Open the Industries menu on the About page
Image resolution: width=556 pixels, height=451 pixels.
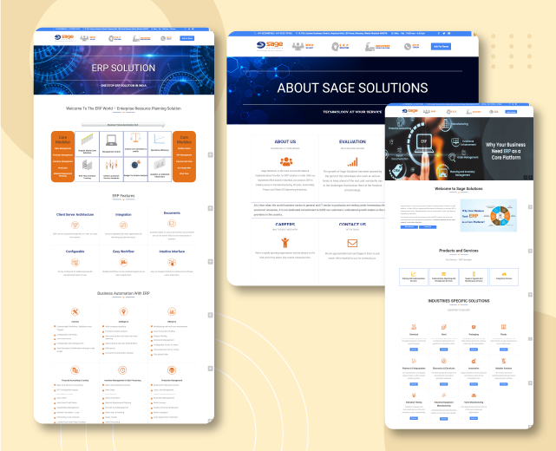point(377,47)
